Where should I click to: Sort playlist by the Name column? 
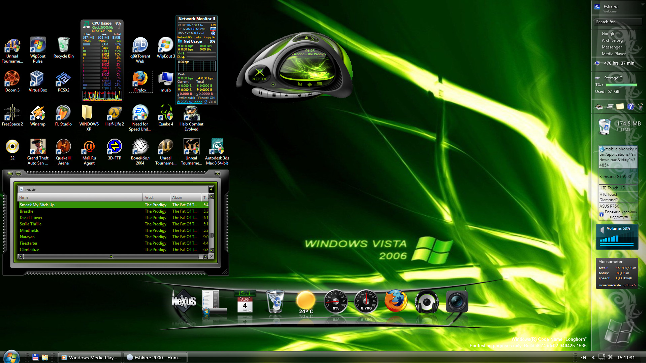80,197
